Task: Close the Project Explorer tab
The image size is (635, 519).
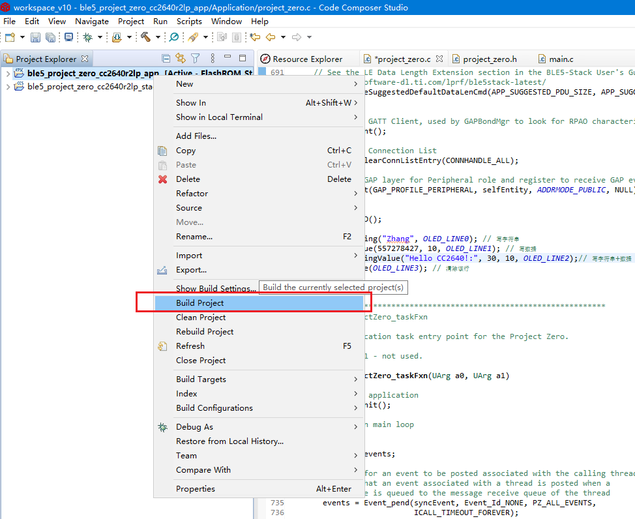Action: point(85,59)
